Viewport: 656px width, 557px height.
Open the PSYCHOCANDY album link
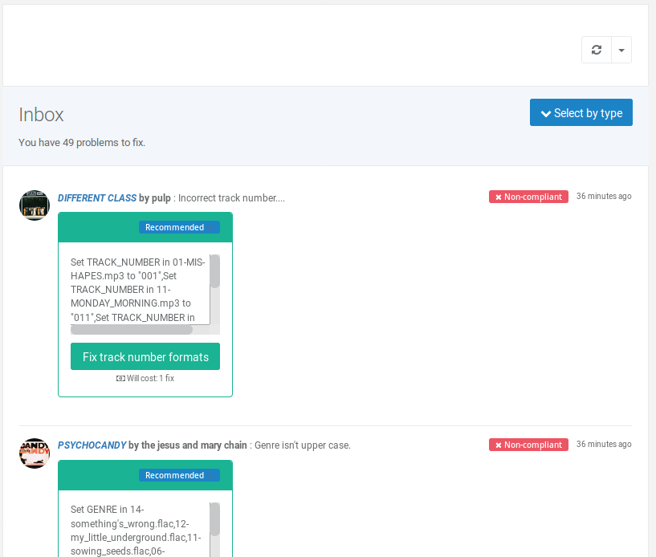92,445
